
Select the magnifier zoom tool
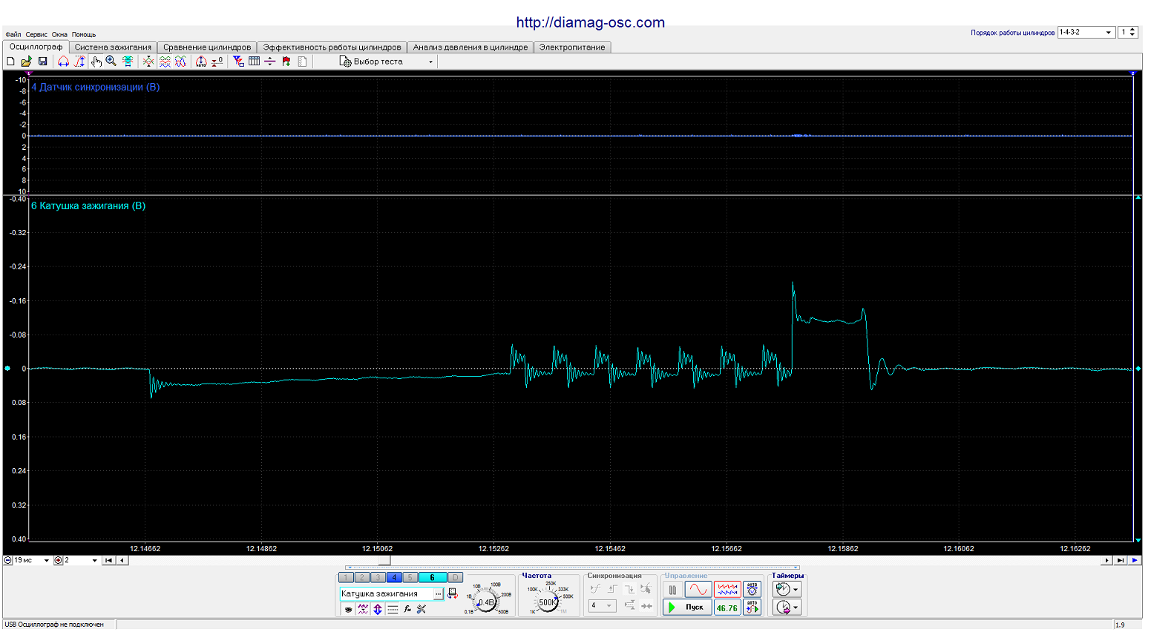click(x=111, y=62)
